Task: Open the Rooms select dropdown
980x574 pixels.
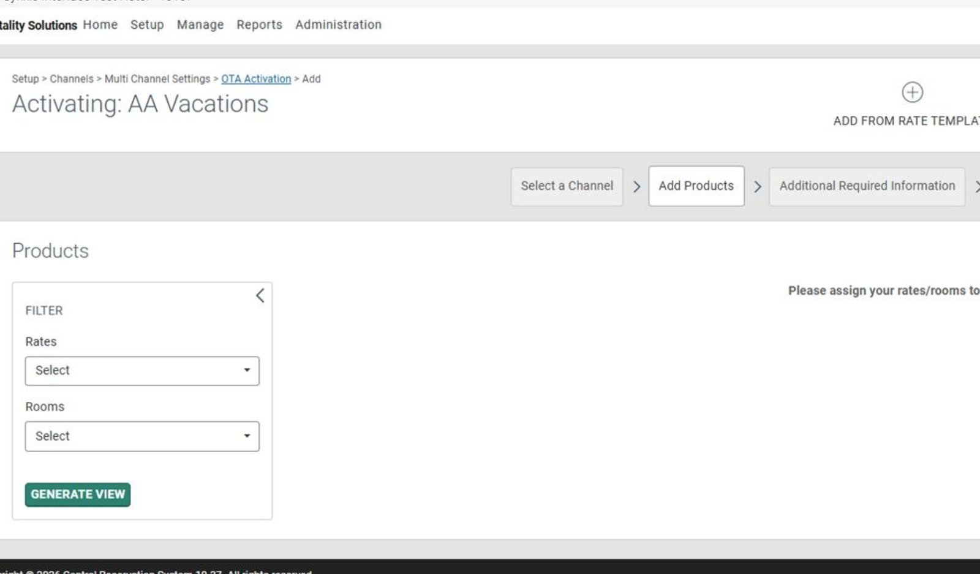Action: (x=142, y=436)
